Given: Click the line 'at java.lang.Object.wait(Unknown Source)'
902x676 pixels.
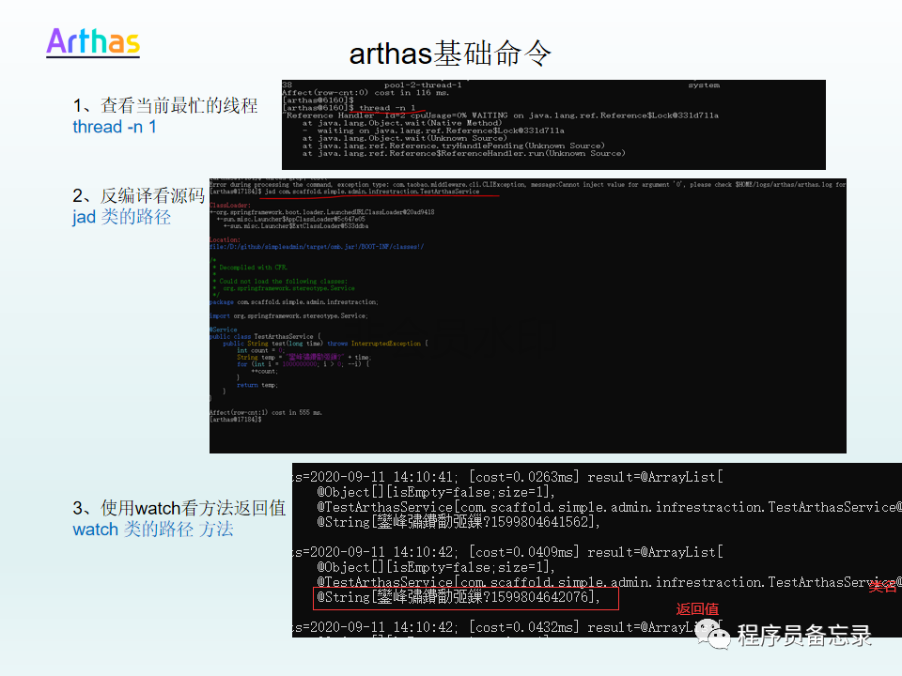Looking at the screenshot, I should [x=404, y=138].
